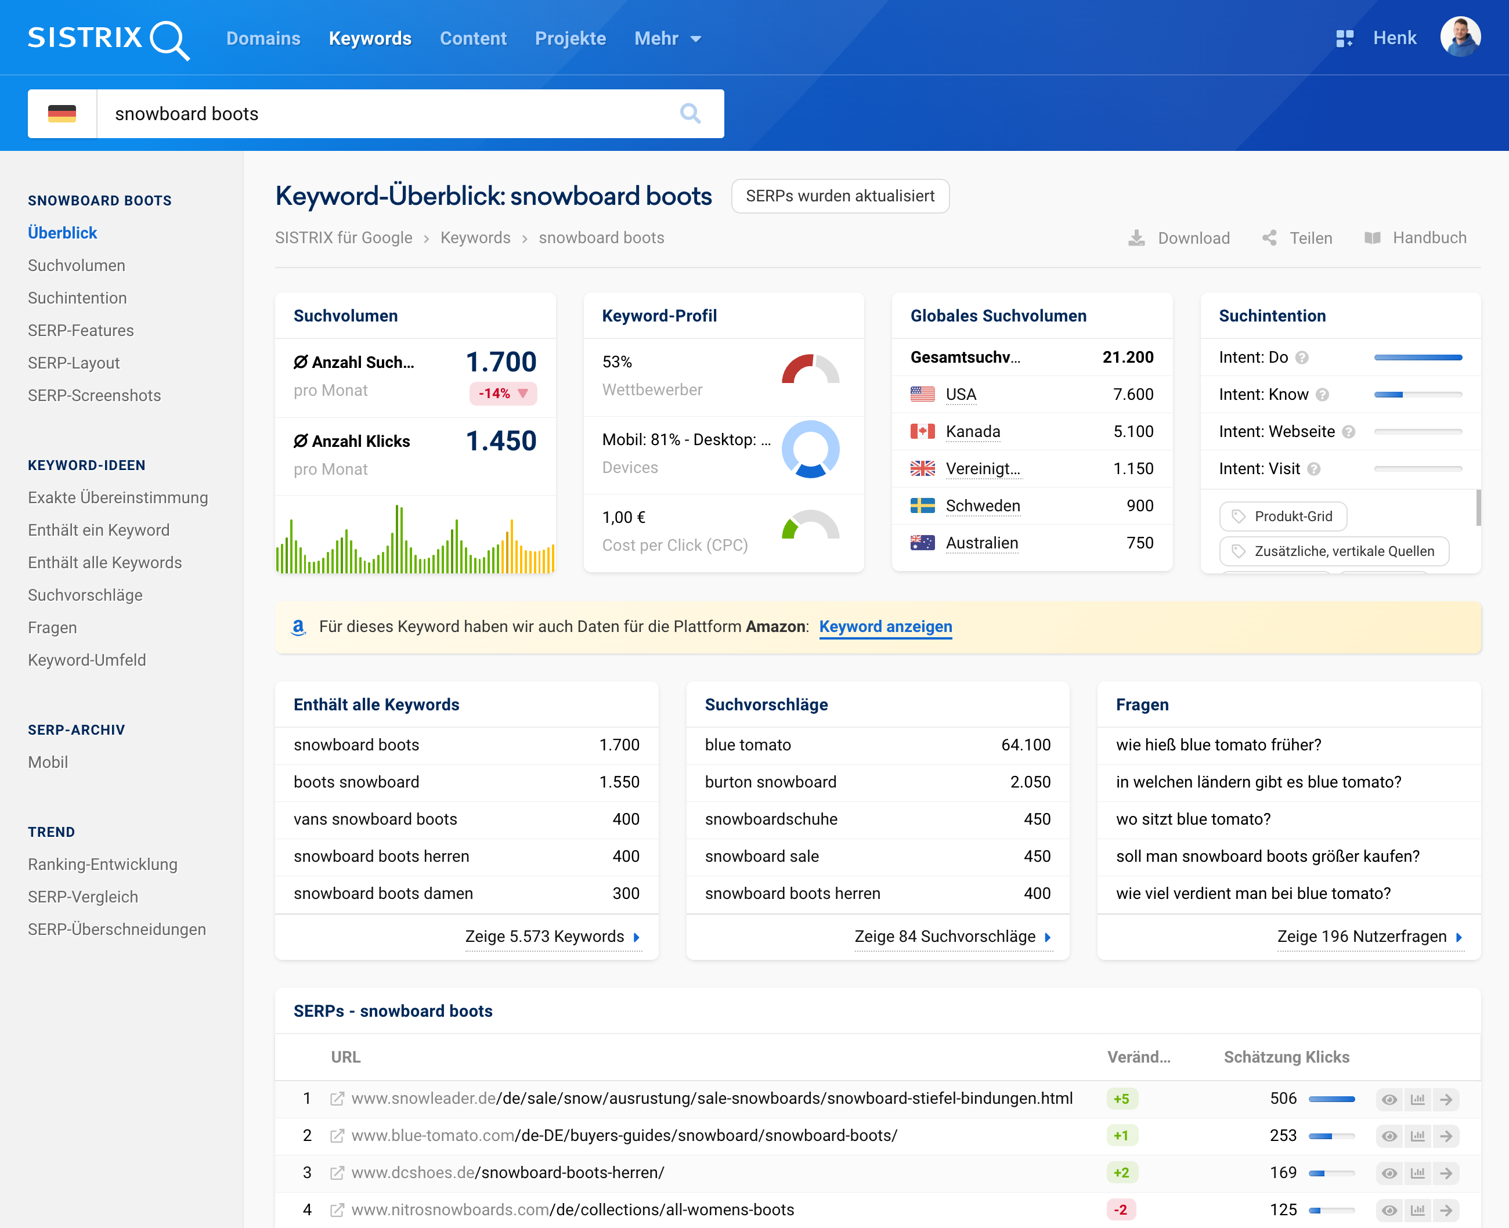Expand the Mehr dropdown menu

(x=667, y=38)
